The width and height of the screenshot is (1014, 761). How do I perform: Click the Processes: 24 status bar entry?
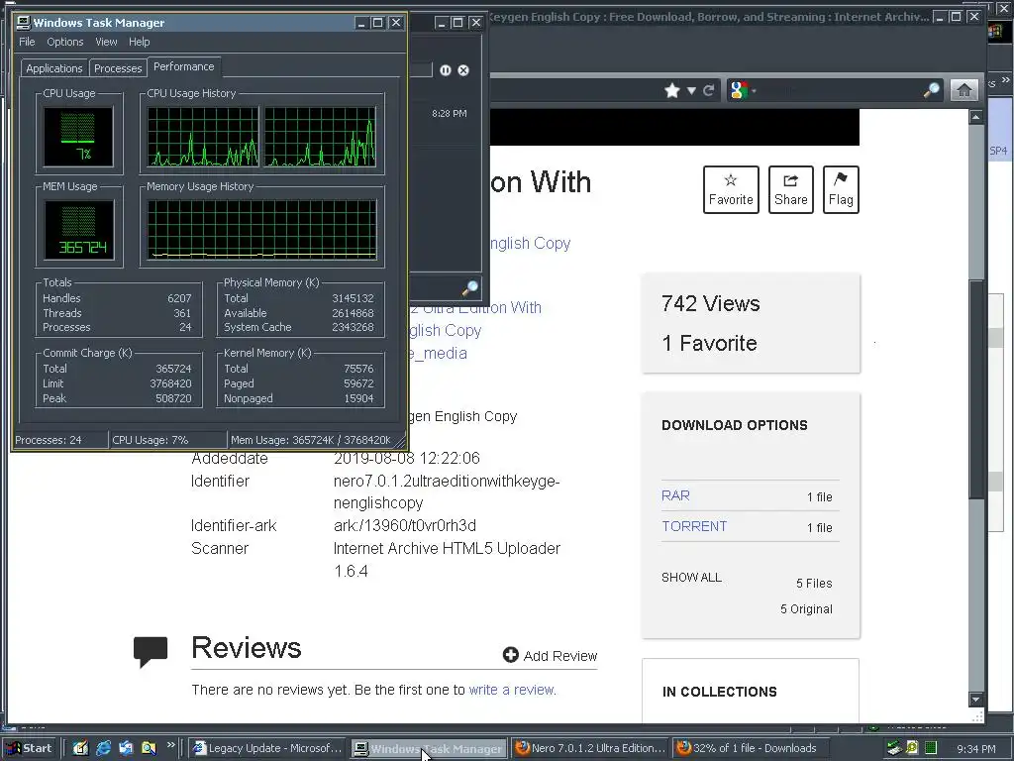pyautogui.click(x=60, y=440)
